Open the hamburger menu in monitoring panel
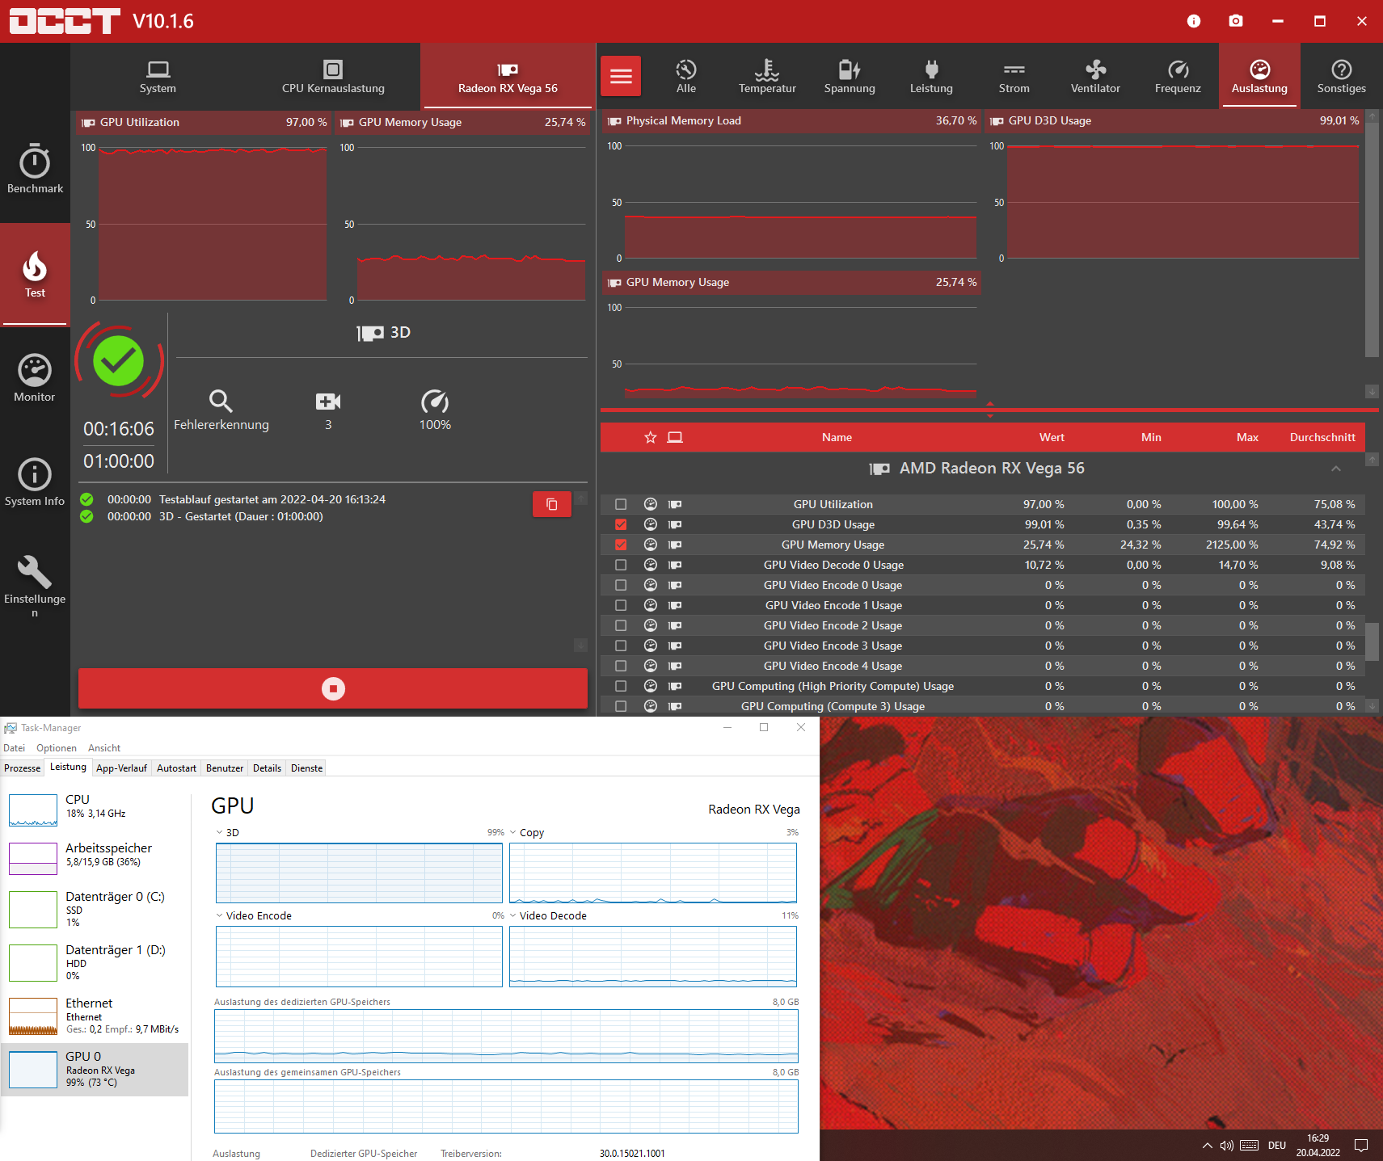Screen dimensions: 1383x1161 621,76
